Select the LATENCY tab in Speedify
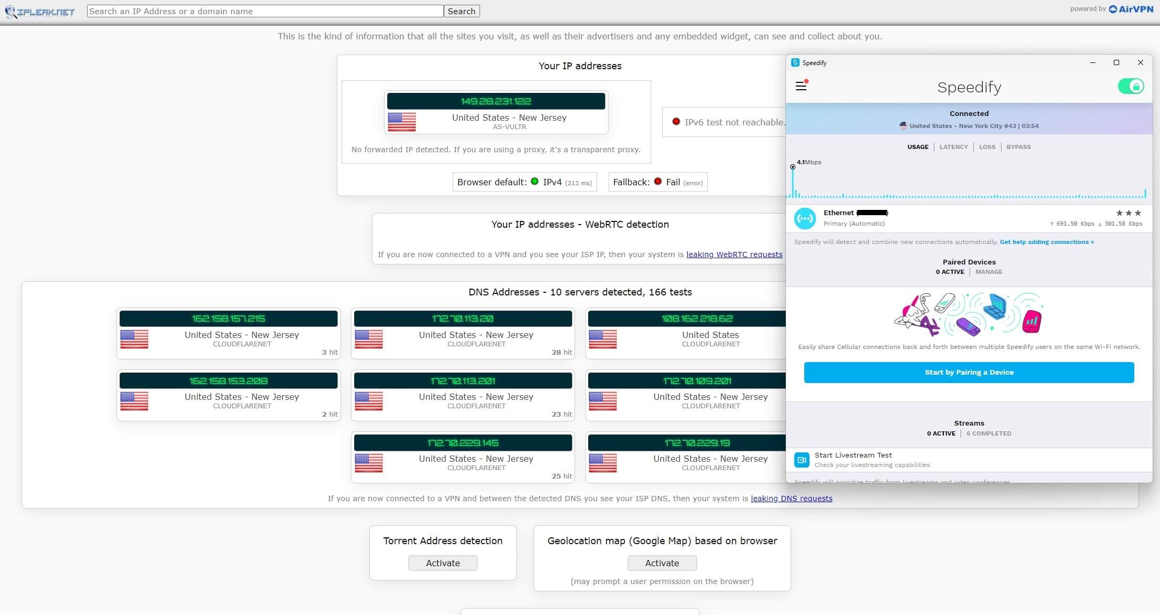Screen dimensions: 1160x615 954,146
